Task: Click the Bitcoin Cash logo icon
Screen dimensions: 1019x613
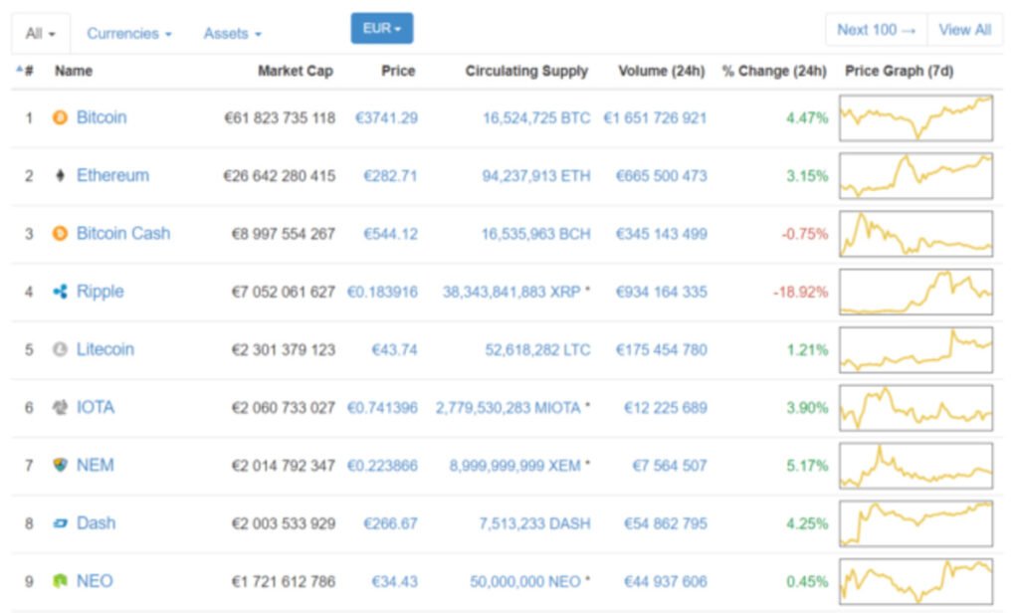Action: pyautogui.click(x=60, y=234)
